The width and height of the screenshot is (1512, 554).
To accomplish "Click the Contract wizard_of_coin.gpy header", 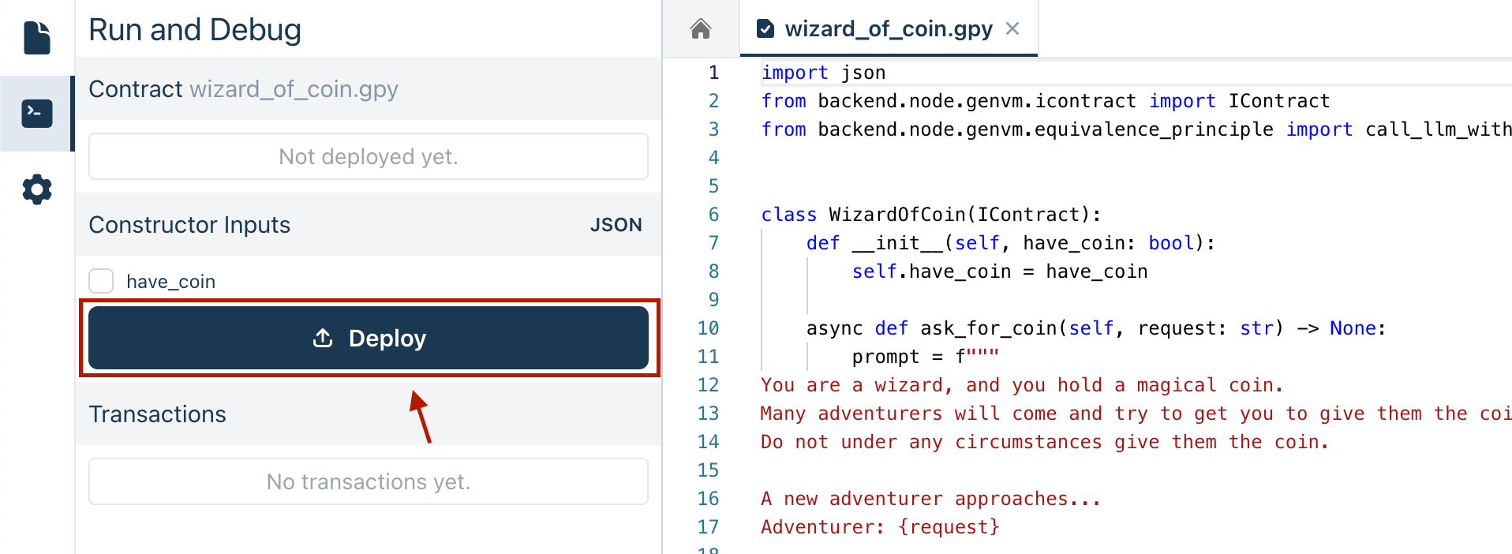I will (x=243, y=89).
